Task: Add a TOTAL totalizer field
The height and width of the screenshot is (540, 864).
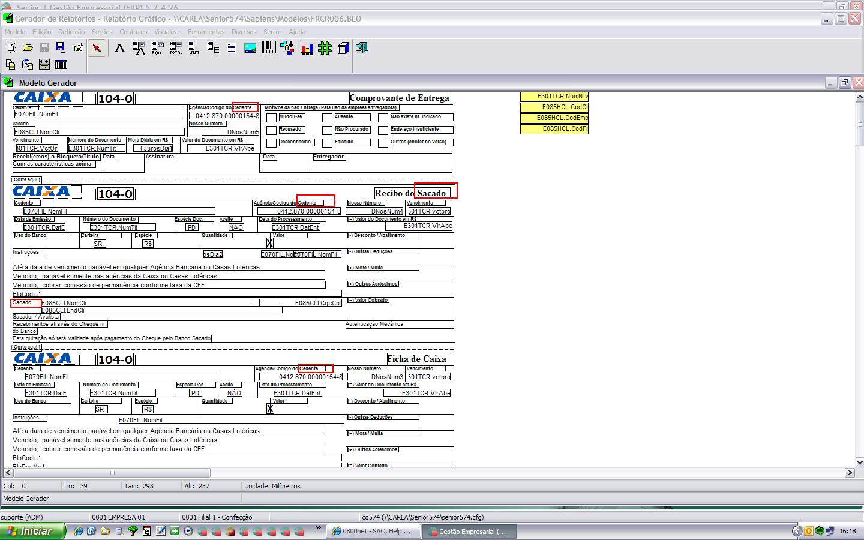Action: coord(176,48)
